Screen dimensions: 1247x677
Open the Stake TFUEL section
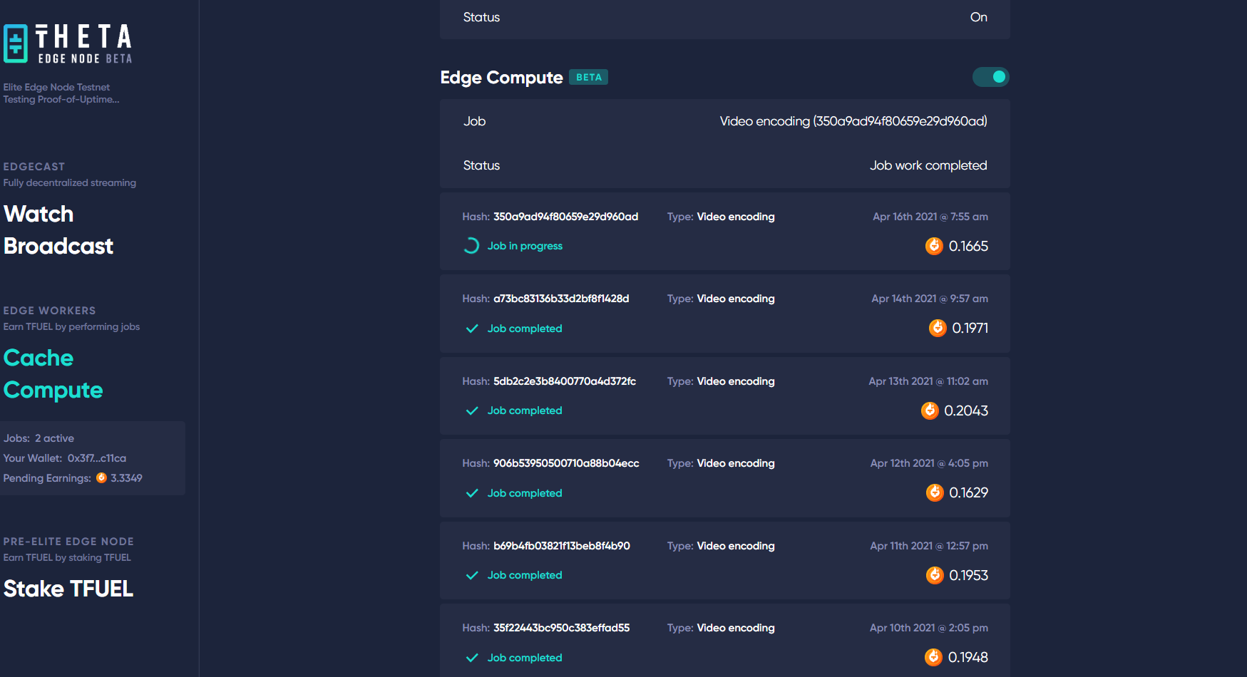tap(68, 589)
